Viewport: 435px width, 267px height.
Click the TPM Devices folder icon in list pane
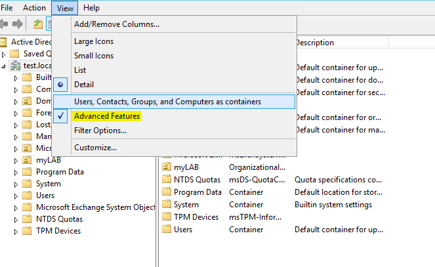[166, 217]
